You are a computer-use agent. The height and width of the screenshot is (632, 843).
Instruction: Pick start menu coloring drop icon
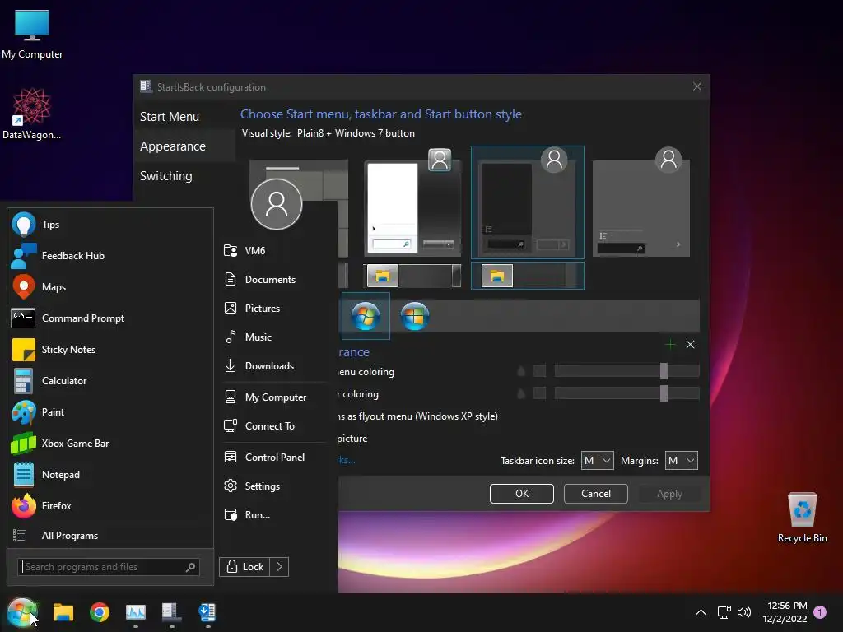click(x=521, y=371)
